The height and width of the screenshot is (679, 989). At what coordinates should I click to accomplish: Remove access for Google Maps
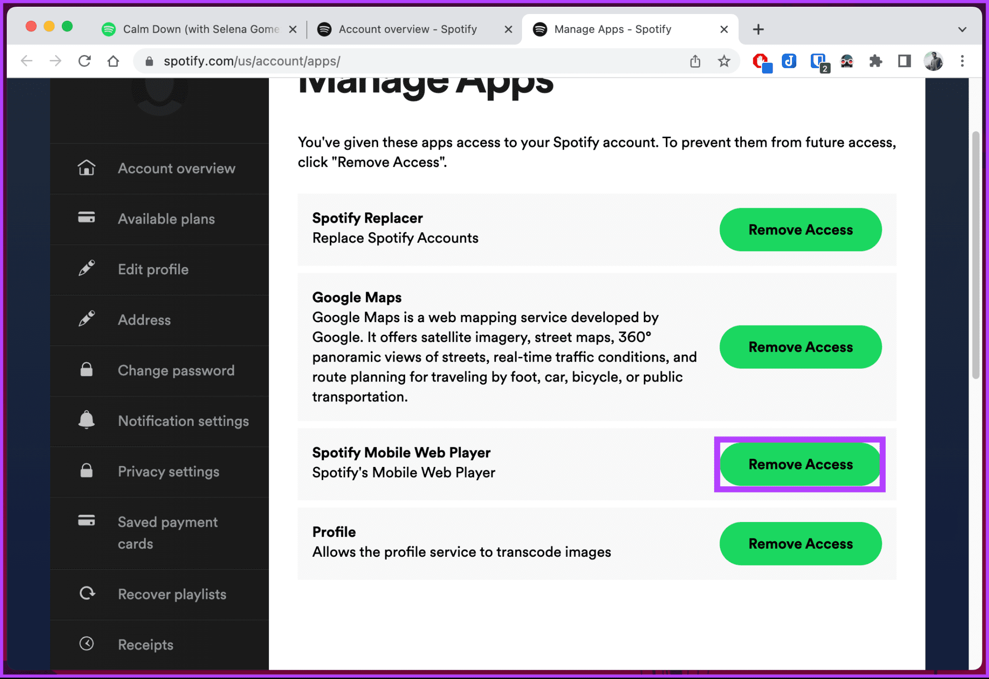(x=800, y=347)
